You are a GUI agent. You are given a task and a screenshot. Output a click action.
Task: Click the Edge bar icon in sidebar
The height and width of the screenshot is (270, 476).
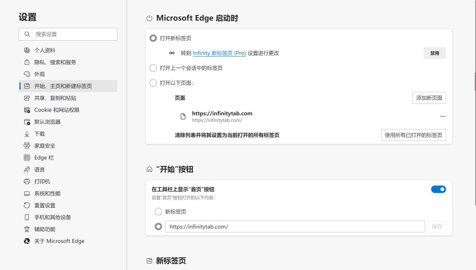click(x=27, y=158)
